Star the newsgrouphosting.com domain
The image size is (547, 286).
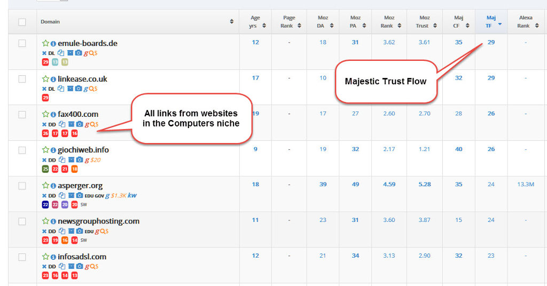[x=45, y=221]
